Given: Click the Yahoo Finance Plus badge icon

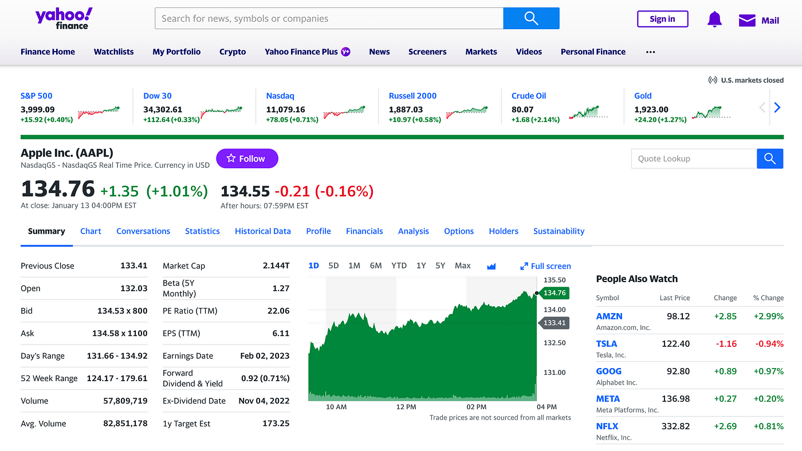Looking at the screenshot, I should click(345, 52).
